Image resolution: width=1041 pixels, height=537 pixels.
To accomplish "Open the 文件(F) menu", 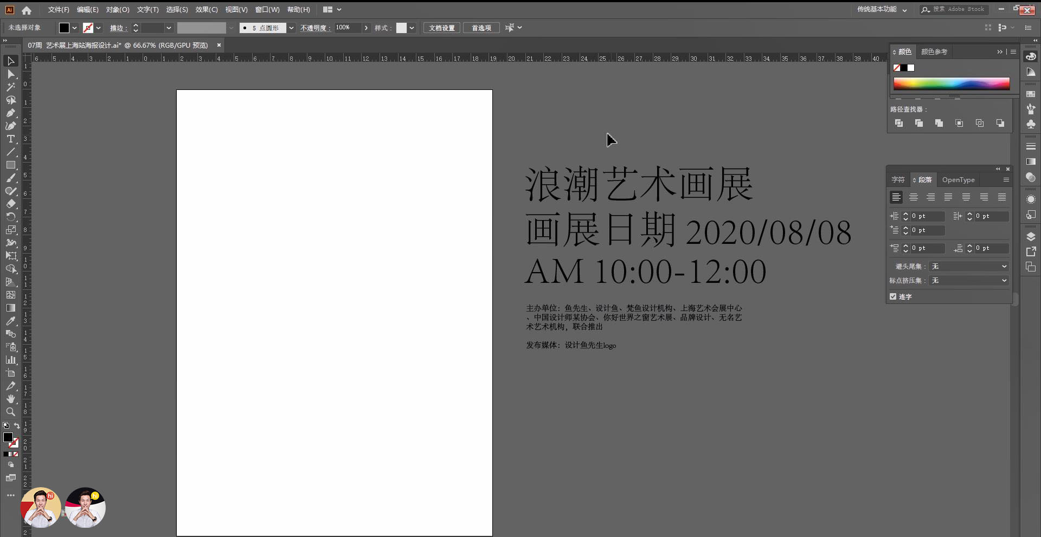I will 59,10.
